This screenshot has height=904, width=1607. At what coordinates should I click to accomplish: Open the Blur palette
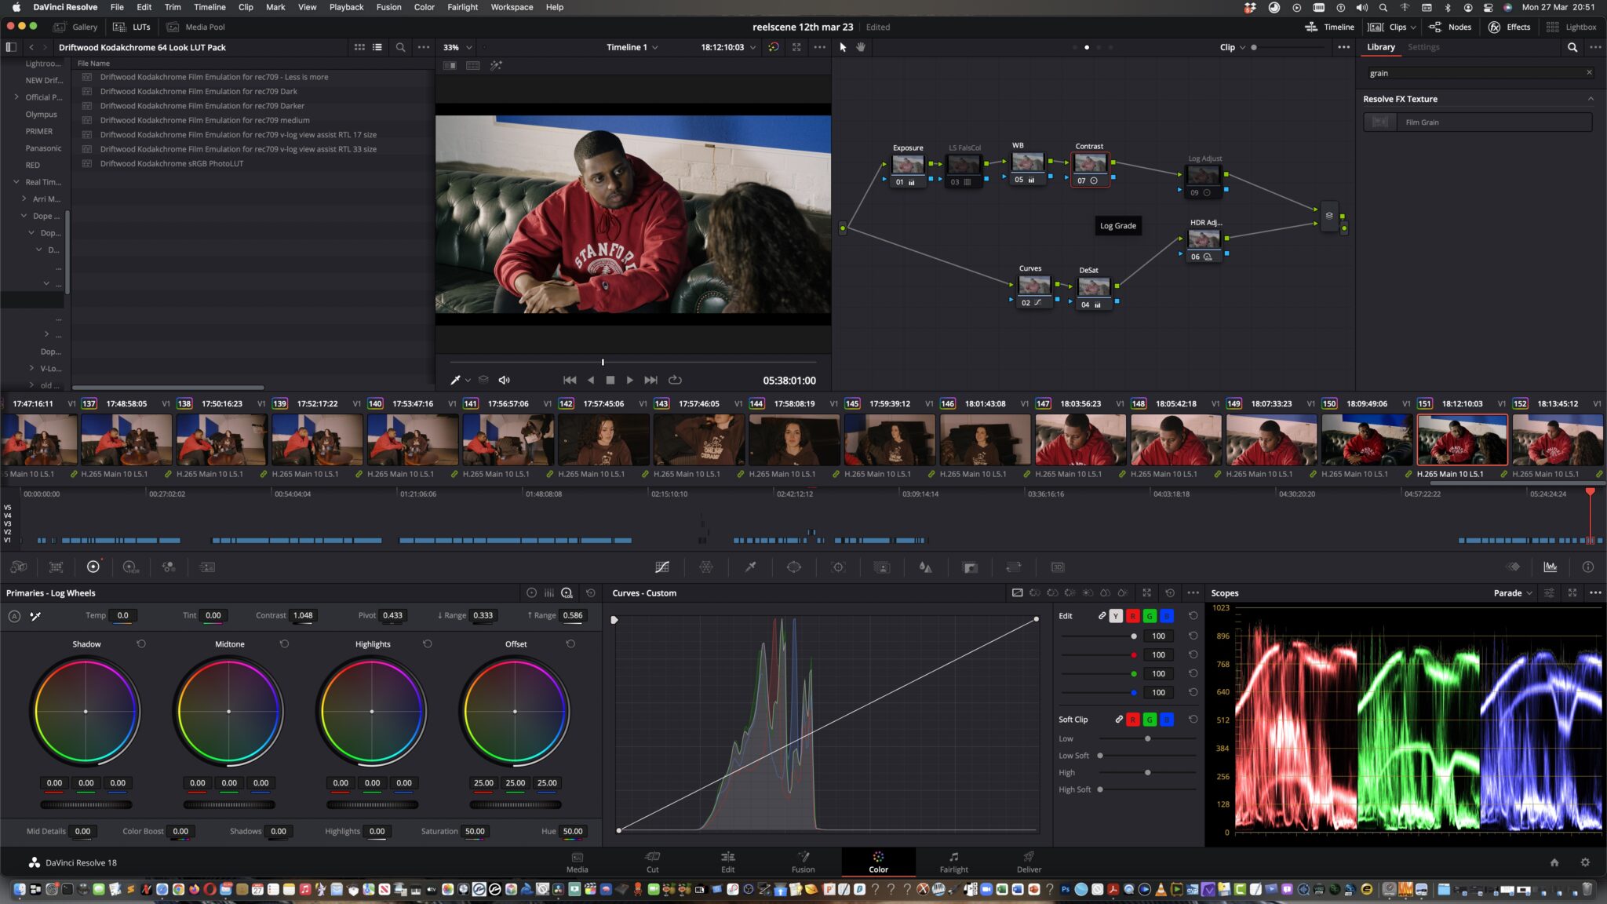[x=924, y=567]
